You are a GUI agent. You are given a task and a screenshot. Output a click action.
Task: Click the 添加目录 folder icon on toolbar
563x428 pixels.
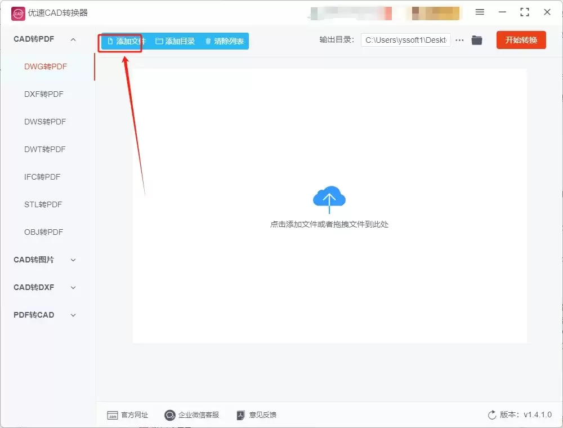click(x=161, y=41)
